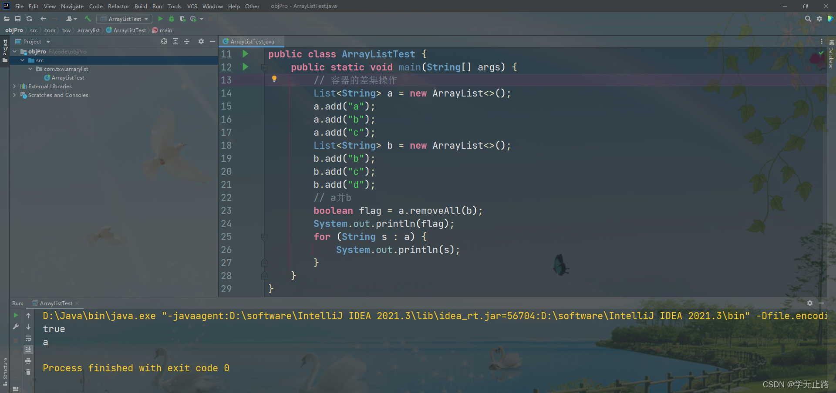
Task: Toggle the Database tool window stripe button
Action: pos(831,55)
